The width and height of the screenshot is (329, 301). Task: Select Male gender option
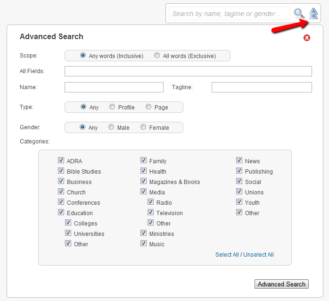(111, 127)
